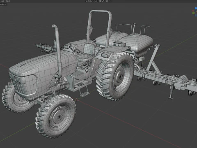Select the tractor exhaust pipe mesh
Screen dimensions: 197x148
(58, 51)
